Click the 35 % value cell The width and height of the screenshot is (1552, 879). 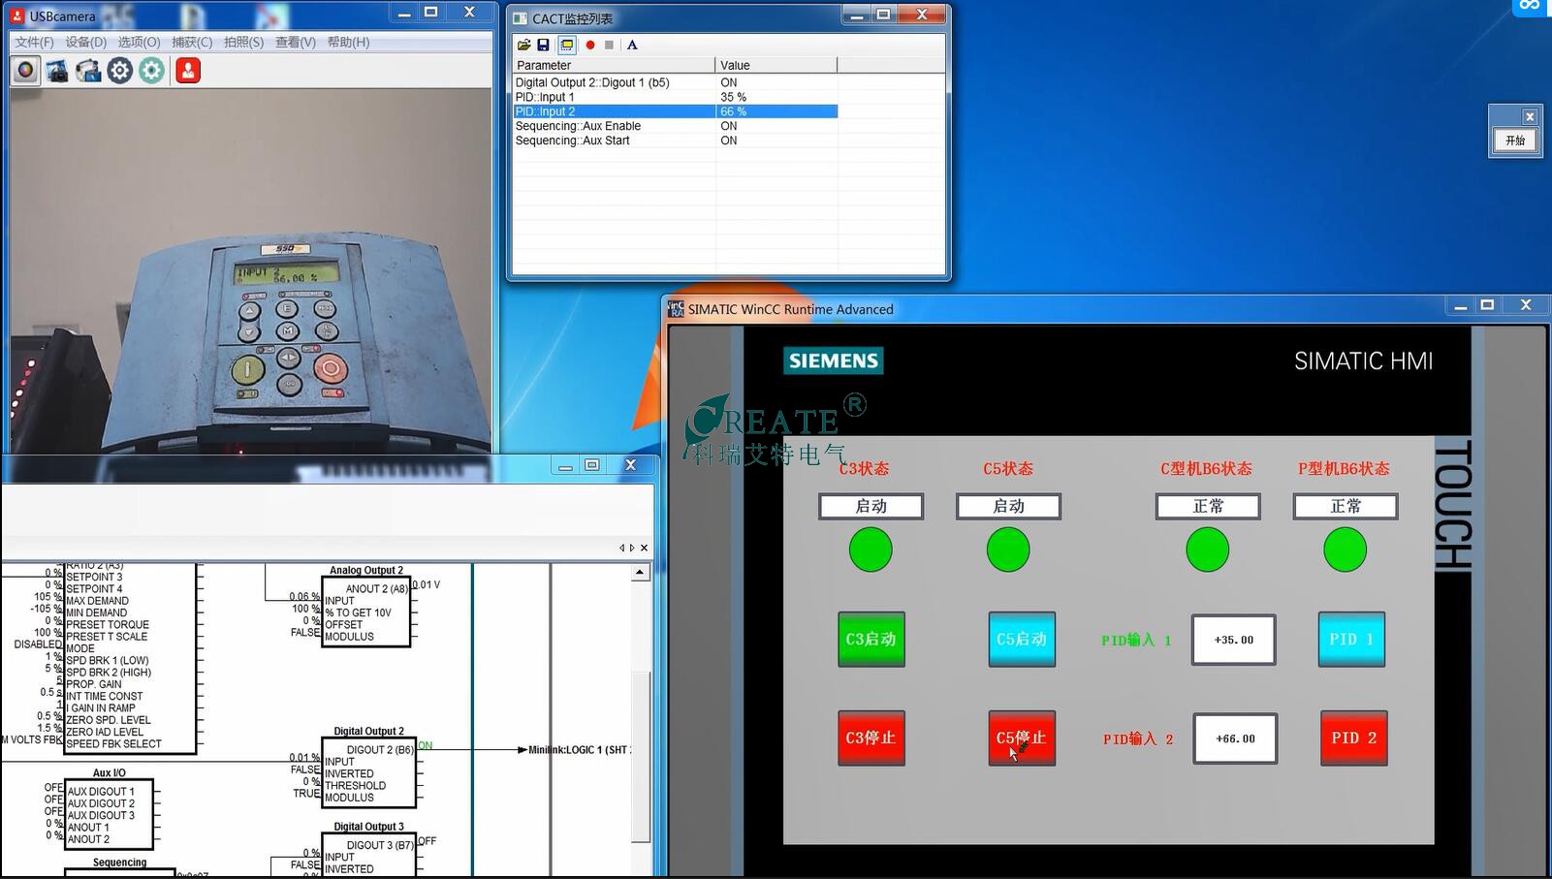[x=776, y=97]
